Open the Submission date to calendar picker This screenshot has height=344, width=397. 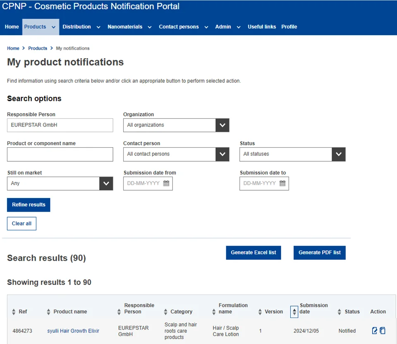point(282,184)
